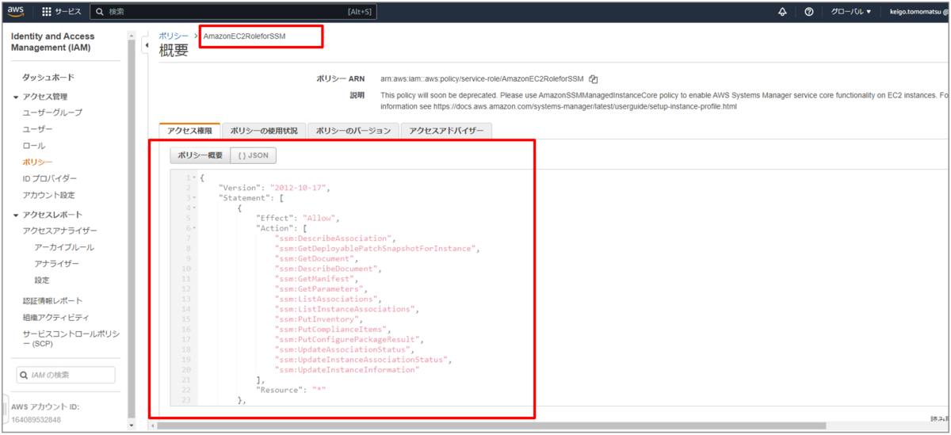Click the サービス menu label
951x435 pixels.
tap(68, 12)
